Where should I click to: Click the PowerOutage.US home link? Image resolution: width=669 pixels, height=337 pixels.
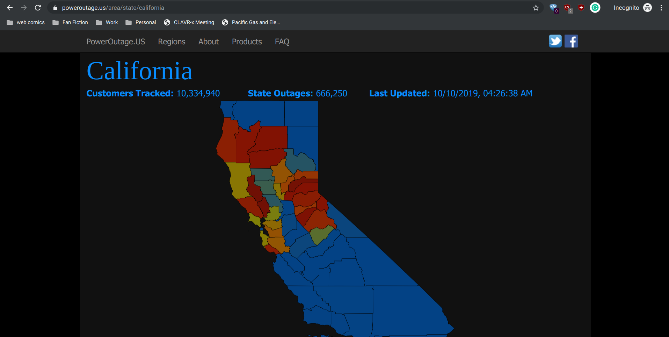116,42
